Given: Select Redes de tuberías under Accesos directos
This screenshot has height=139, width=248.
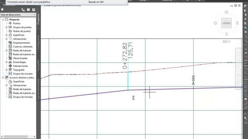Looking at the screenshot, I should (22, 89).
